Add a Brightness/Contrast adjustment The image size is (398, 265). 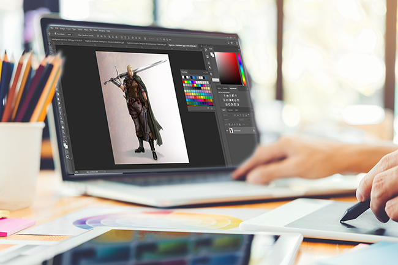pyautogui.click(x=224, y=95)
